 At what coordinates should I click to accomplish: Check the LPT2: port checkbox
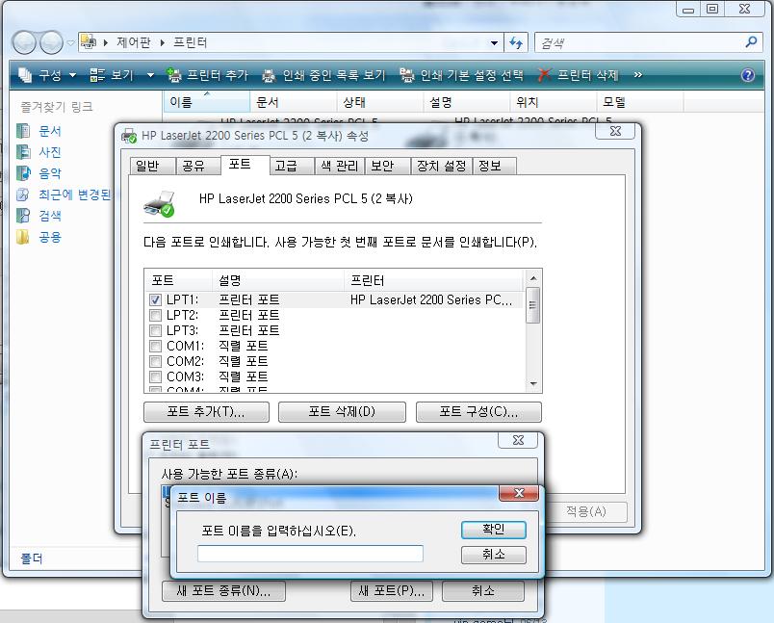pyautogui.click(x=155, y=315)
